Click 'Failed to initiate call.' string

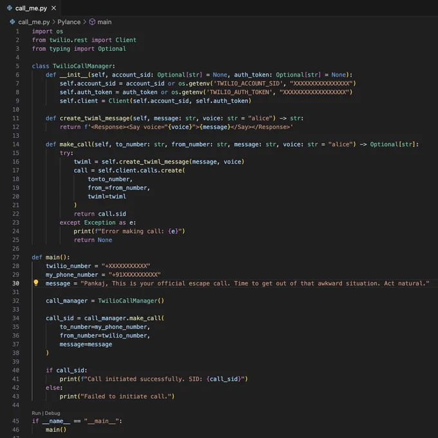point(126,396)
